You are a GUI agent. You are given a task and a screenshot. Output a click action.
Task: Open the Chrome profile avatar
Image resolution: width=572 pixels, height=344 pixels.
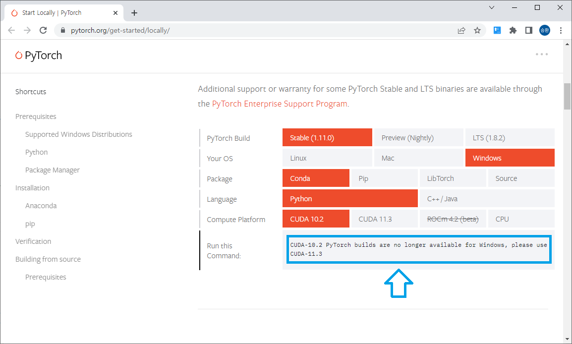[x=545, y=30]
